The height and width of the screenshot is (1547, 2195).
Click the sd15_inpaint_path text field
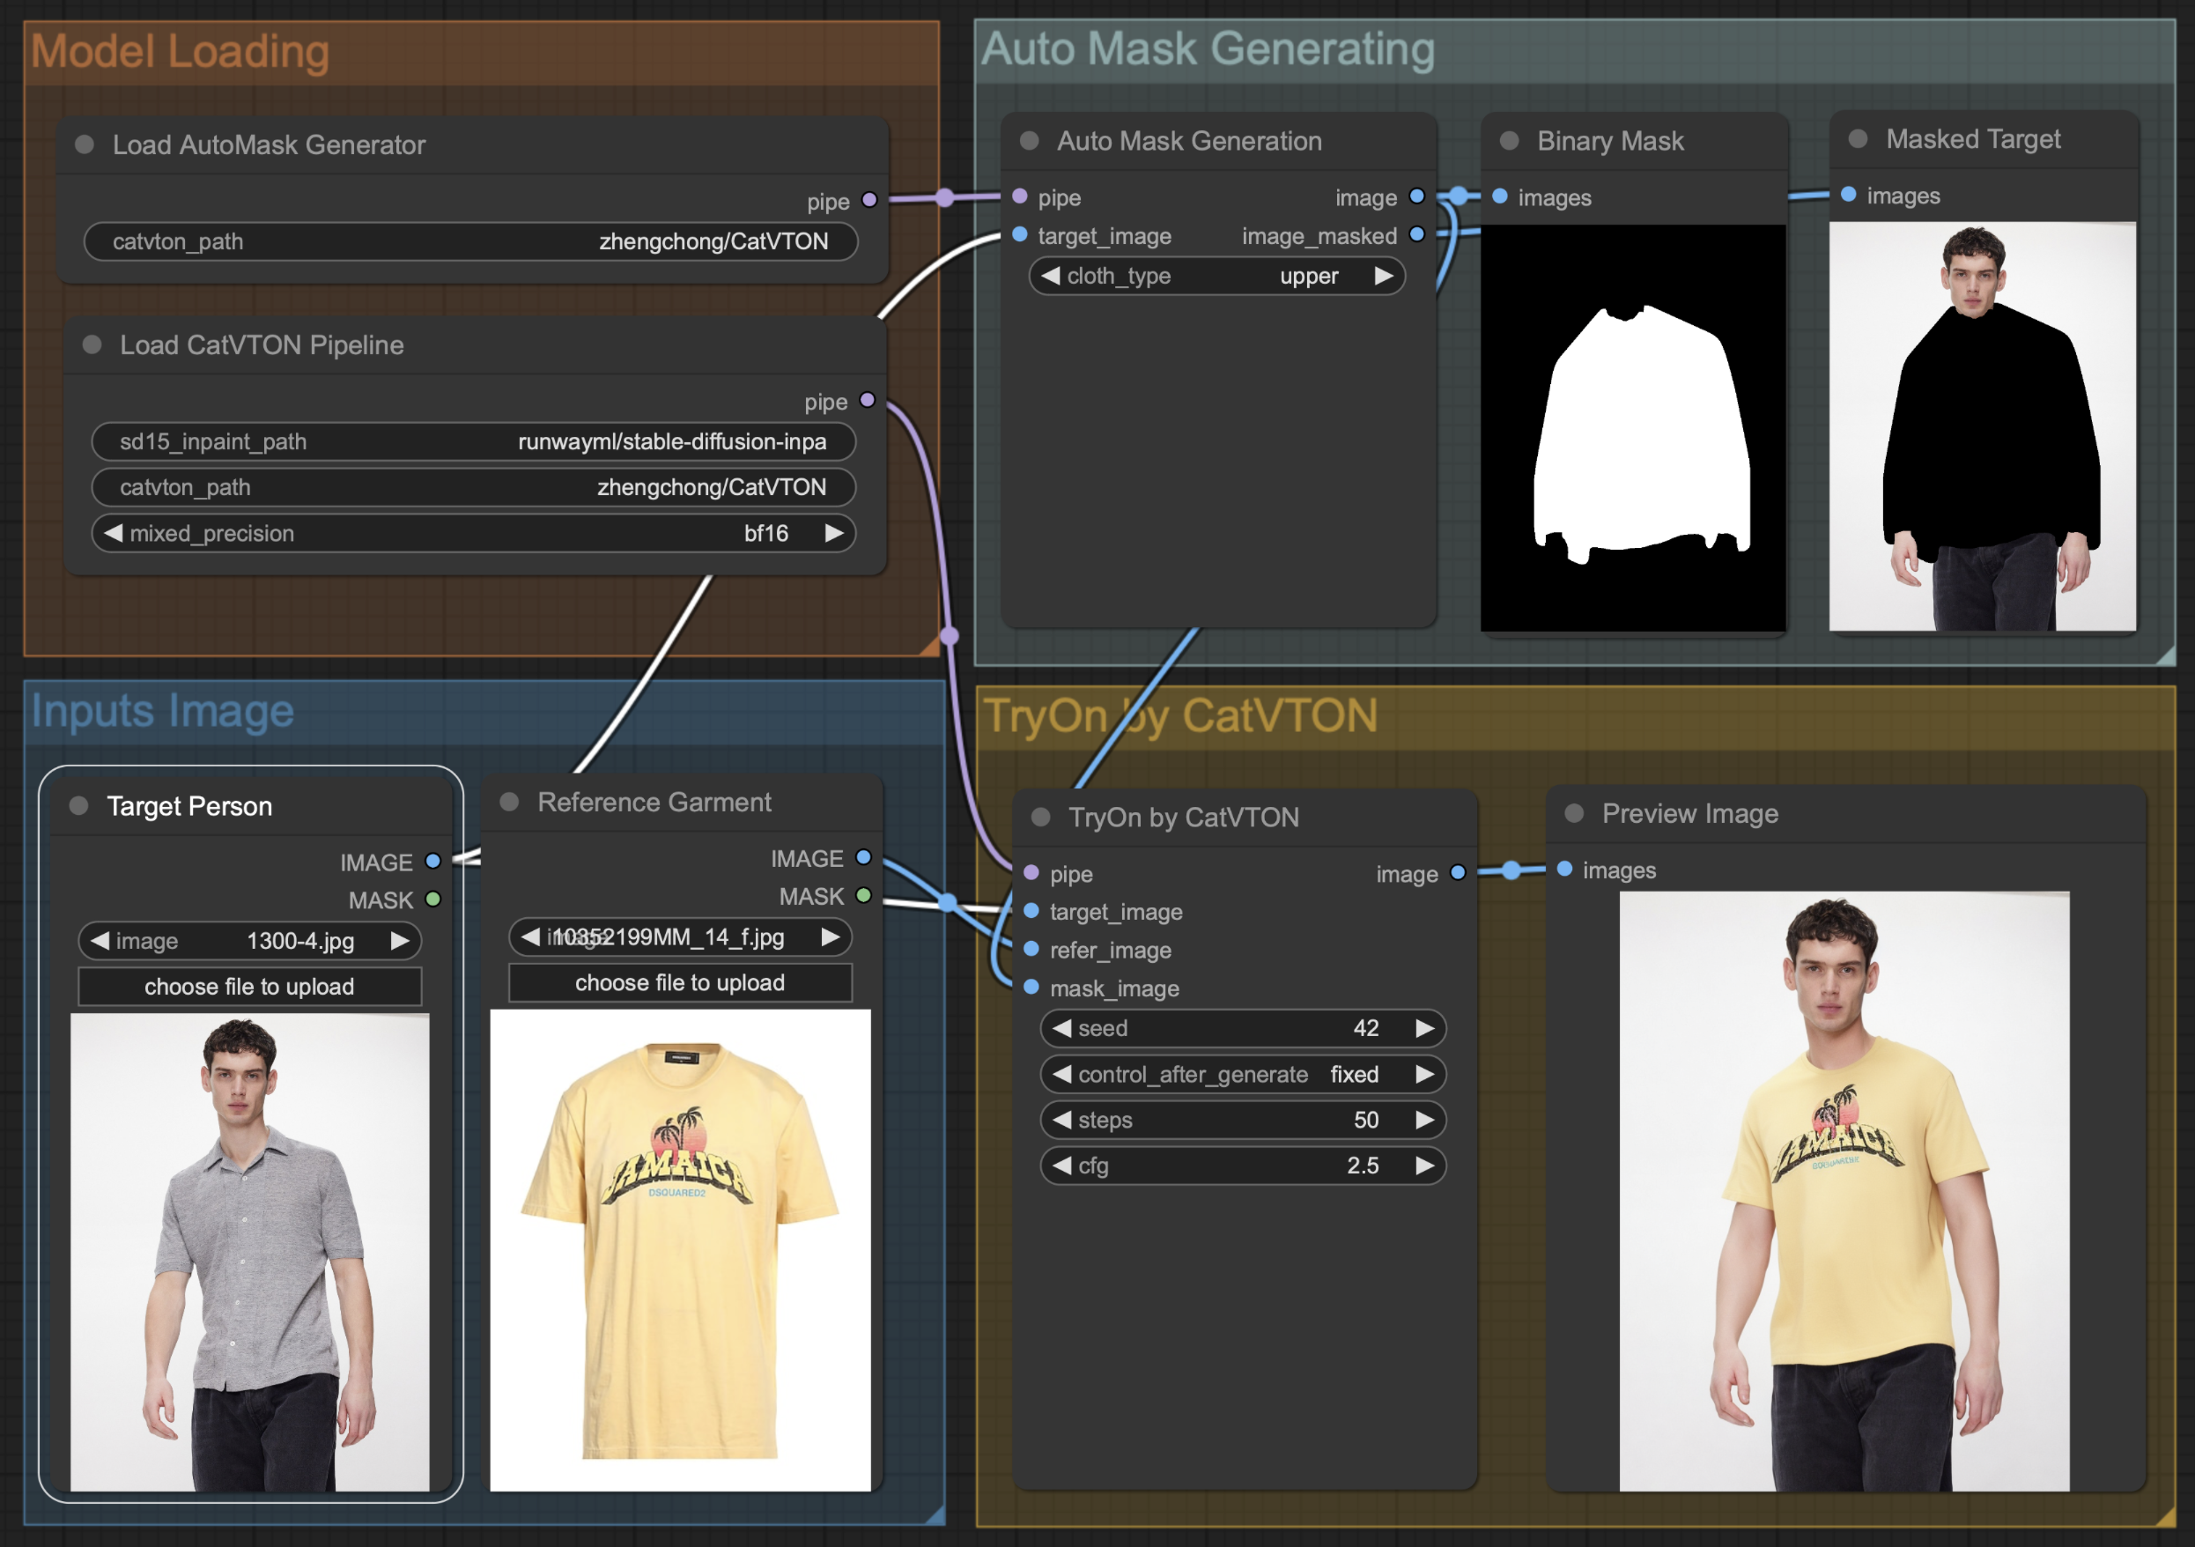click(473, 440)
